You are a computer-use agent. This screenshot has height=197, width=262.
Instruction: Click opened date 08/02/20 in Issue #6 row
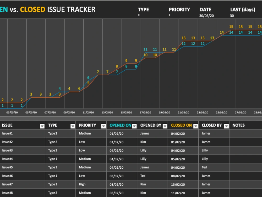point(117,176)
